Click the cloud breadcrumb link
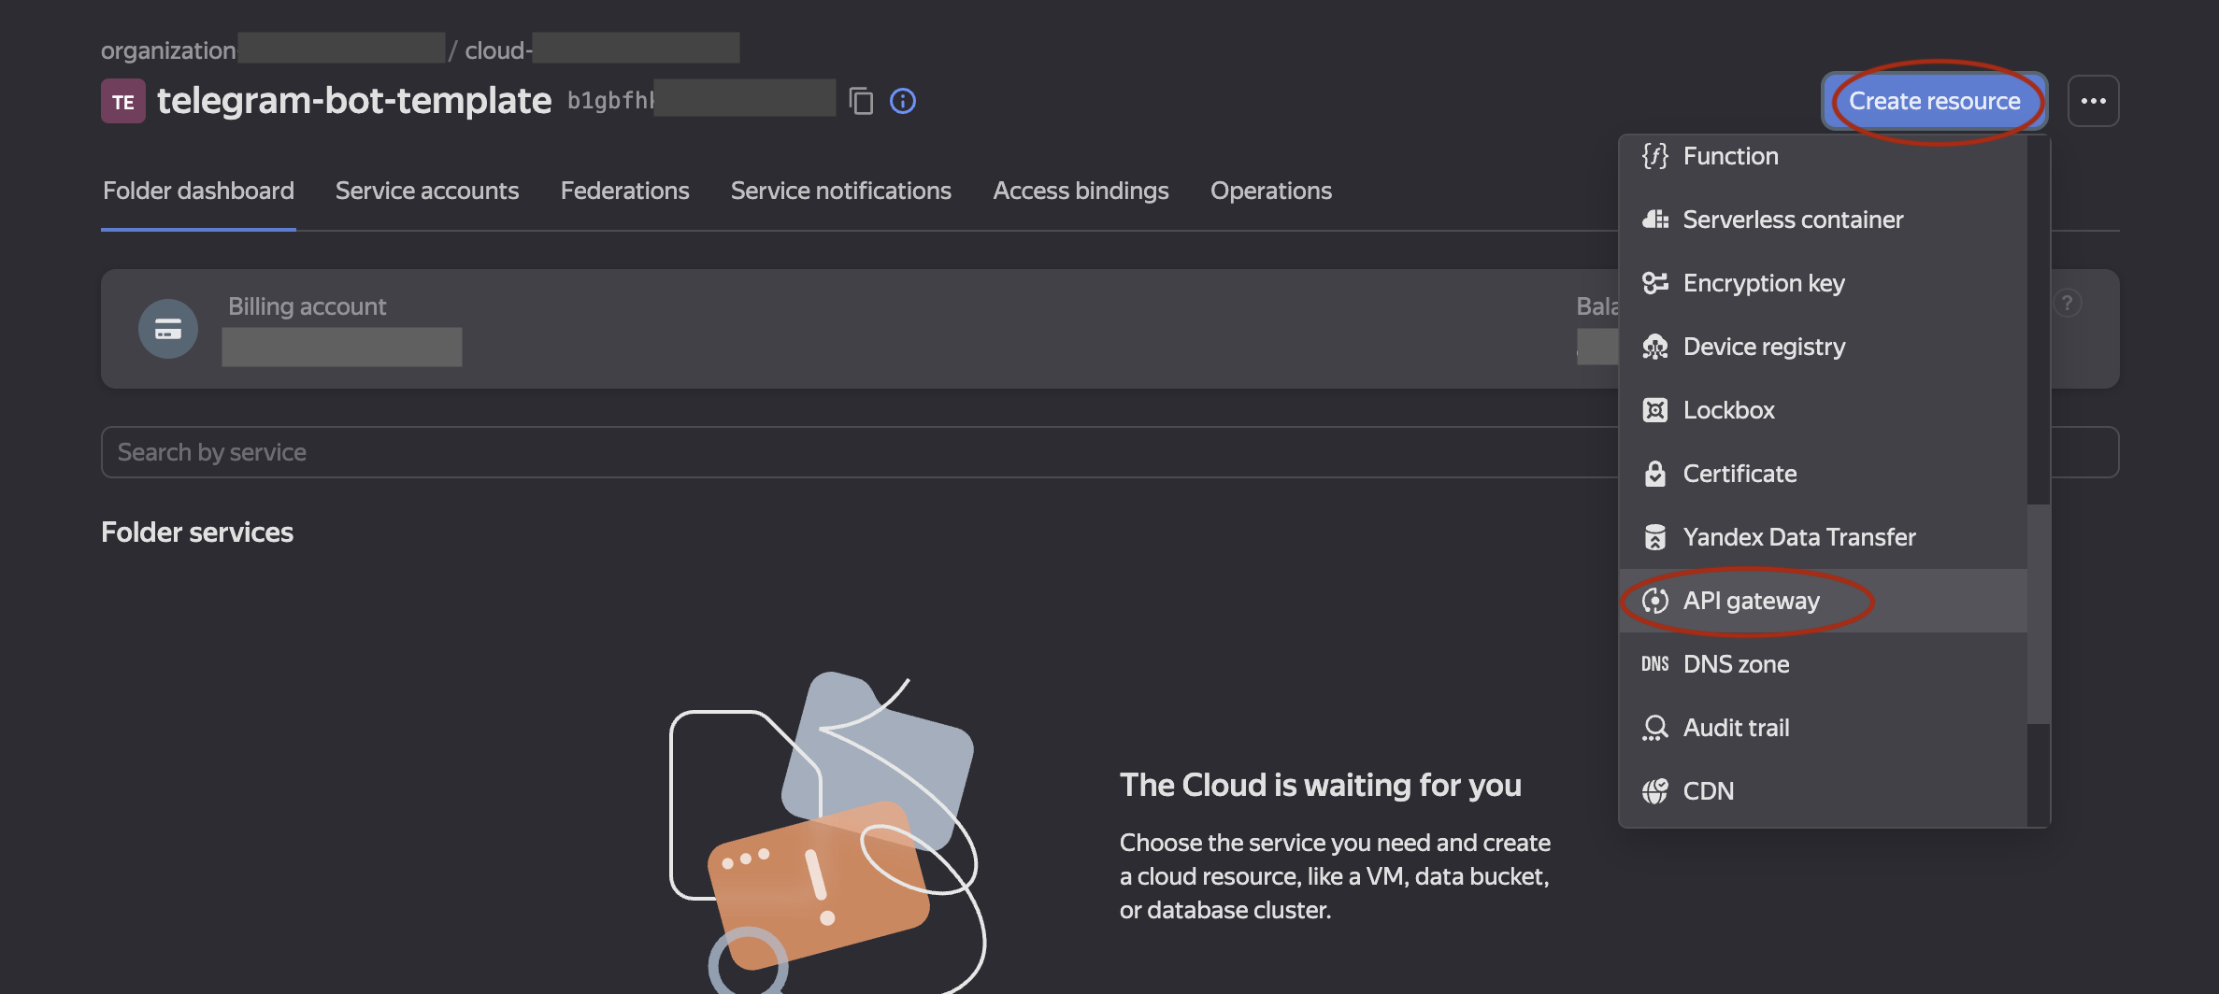 click(602, 50)
